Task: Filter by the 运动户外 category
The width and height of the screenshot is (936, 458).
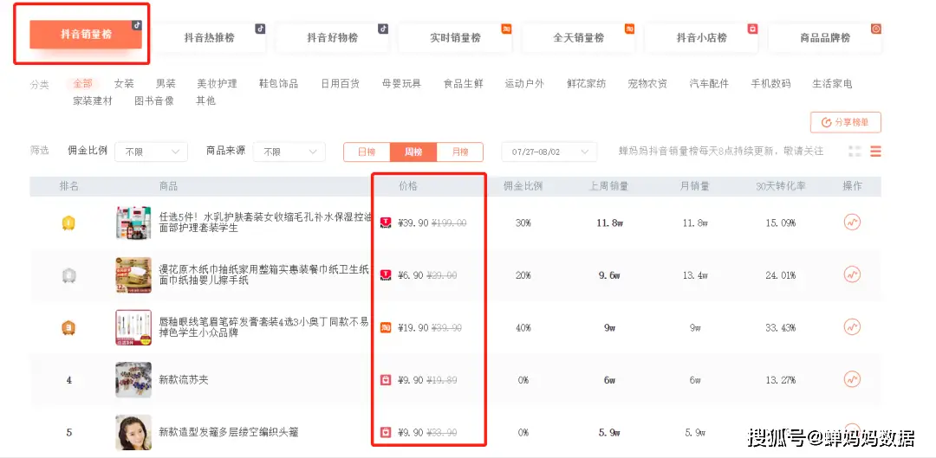Action: (x=524, y=83)
